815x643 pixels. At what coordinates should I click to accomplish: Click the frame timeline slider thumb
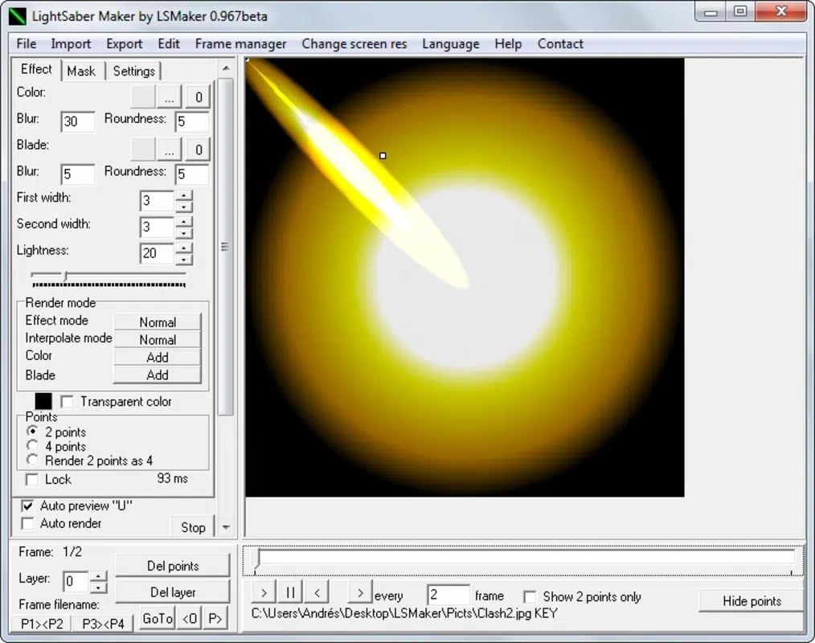coord(256,557)
